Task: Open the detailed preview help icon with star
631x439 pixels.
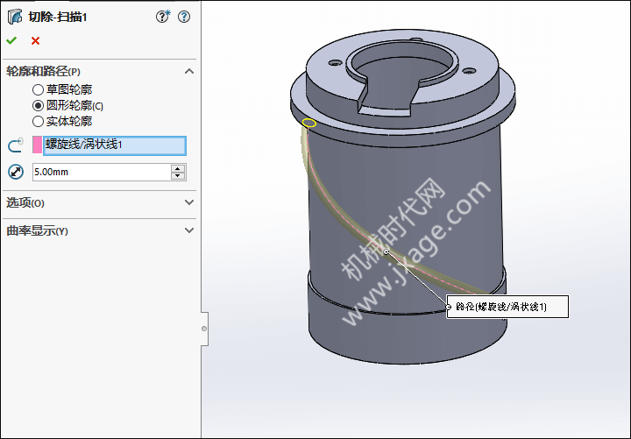Action: click(x=163, y=17)
